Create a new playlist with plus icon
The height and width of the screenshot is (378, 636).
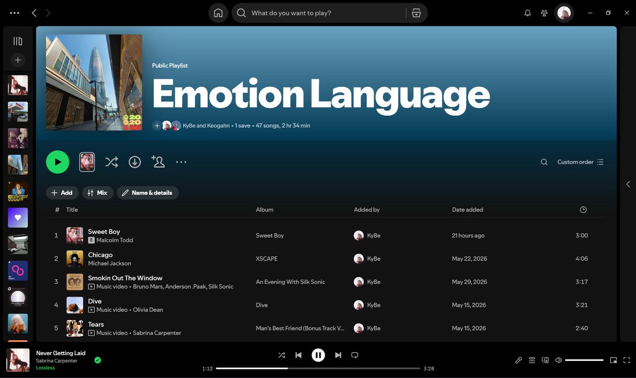click(x=18, y=60)
